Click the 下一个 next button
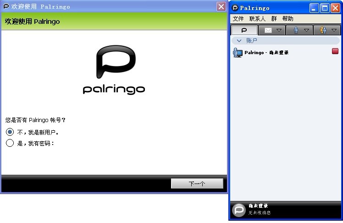The height and width of the screenshot is (223, 343). 197,184
